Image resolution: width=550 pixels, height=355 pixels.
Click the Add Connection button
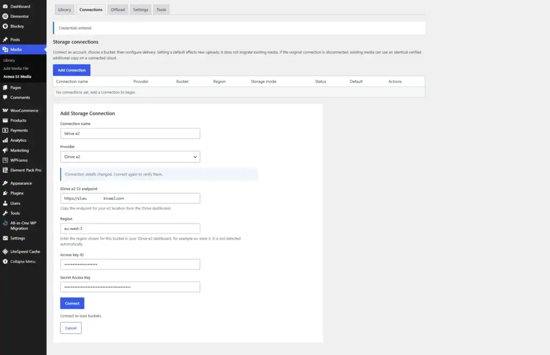pyautogui.click(x=71, y=70)
